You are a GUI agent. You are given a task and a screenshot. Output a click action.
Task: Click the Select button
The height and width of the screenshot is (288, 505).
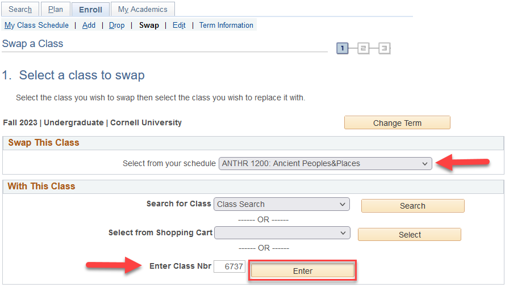coord(410,235)
